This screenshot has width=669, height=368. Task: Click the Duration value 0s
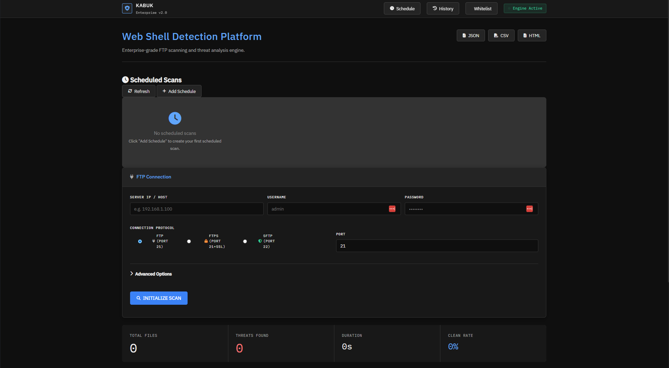[347, 347]
